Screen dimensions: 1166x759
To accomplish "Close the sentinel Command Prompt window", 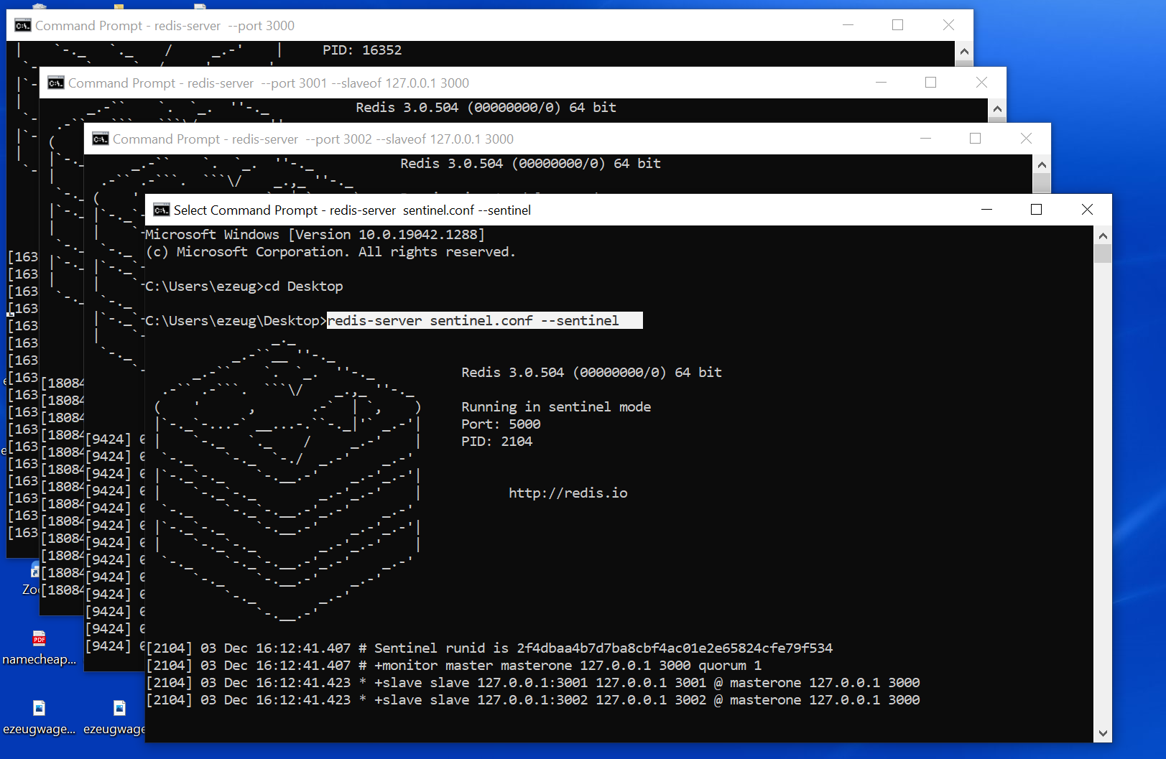I will tap(1087, 210).
